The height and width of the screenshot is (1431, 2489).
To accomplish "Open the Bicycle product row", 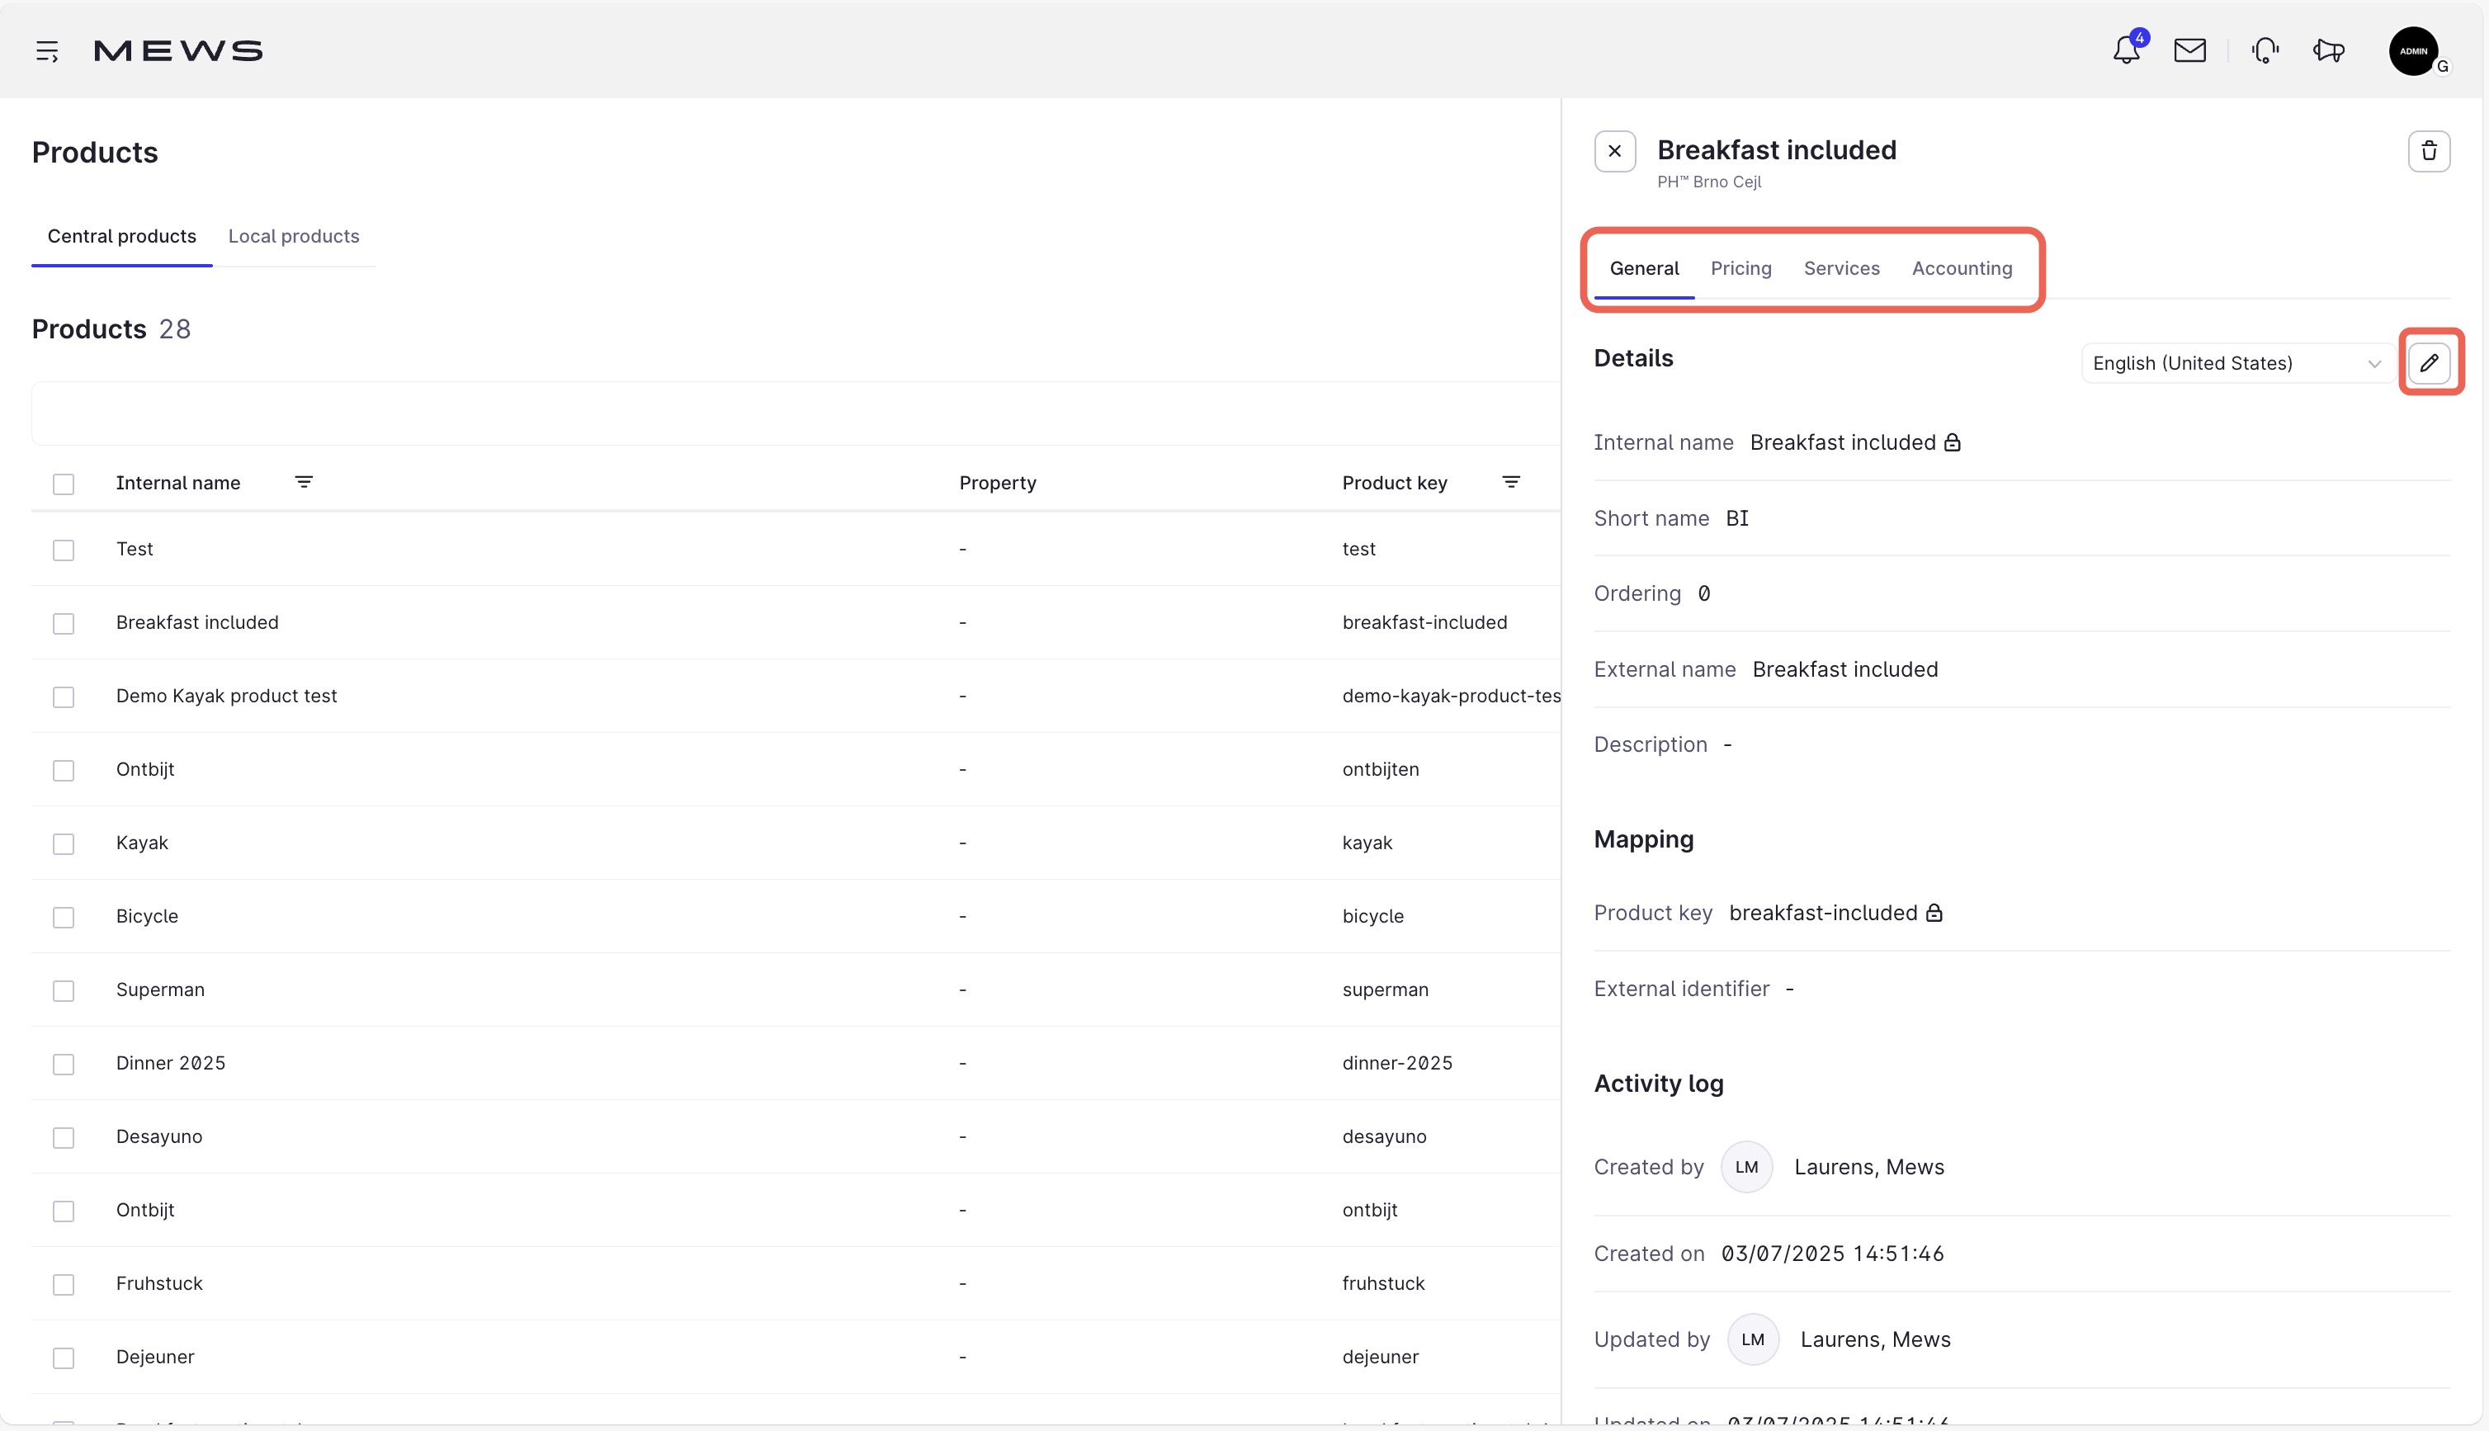I will [x=796, y=916].
